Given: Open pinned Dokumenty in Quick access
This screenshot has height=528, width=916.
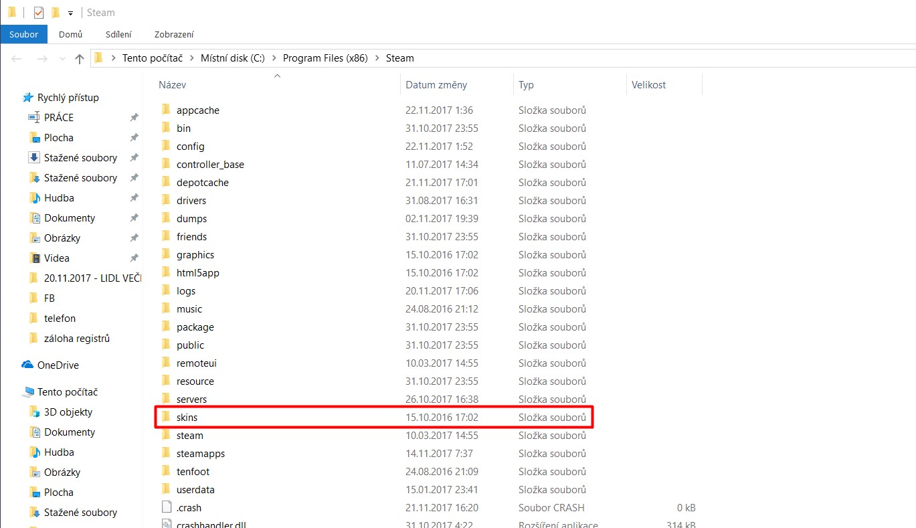Looking at the screenshot, I should (x=70, y=218).
